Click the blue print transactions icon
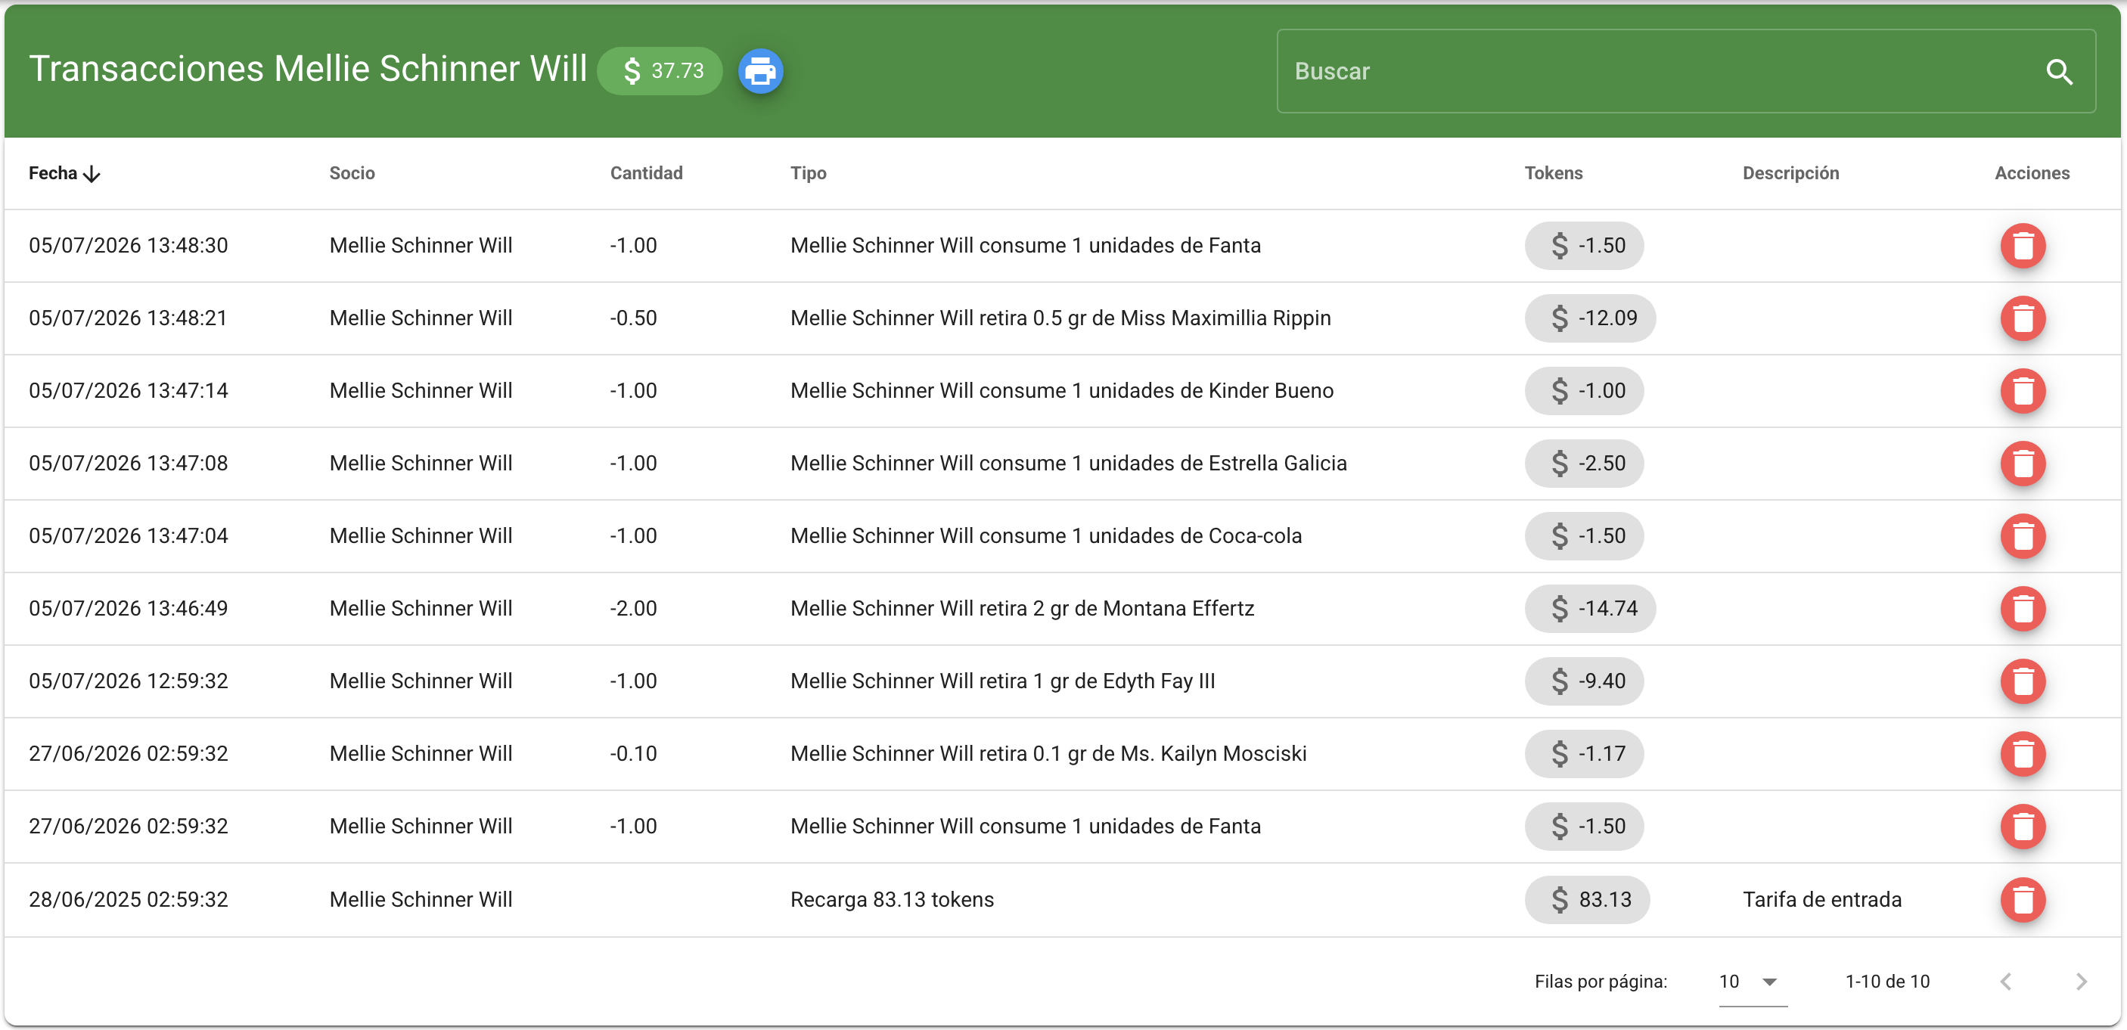Viewport: 2127px width, 1030px height. coord(759,71)
